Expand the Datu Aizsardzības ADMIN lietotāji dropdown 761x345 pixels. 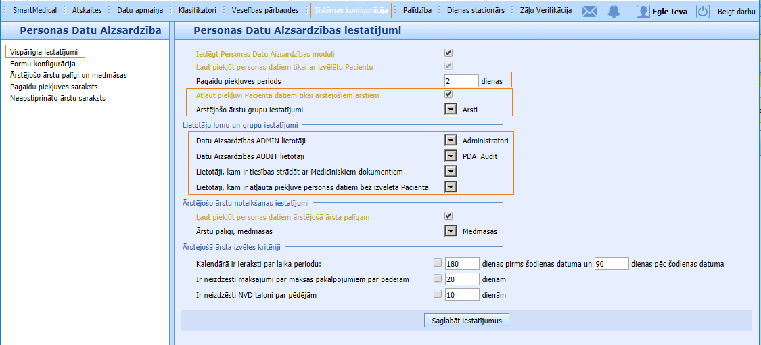(451, 140)
